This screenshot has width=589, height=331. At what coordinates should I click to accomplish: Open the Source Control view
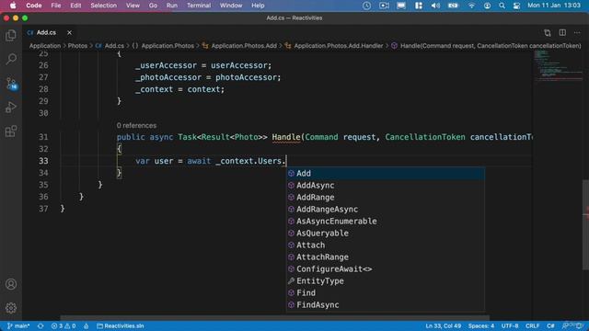[11, 84]
